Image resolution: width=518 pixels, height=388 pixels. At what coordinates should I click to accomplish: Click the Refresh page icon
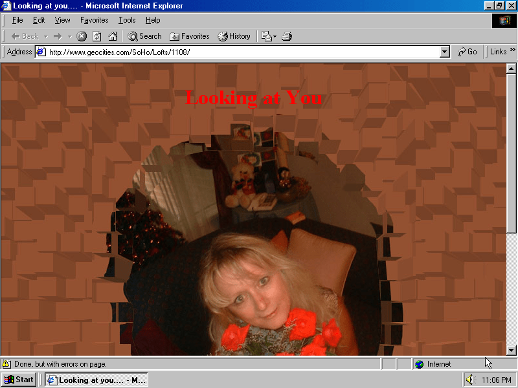(x=97, y=36)
